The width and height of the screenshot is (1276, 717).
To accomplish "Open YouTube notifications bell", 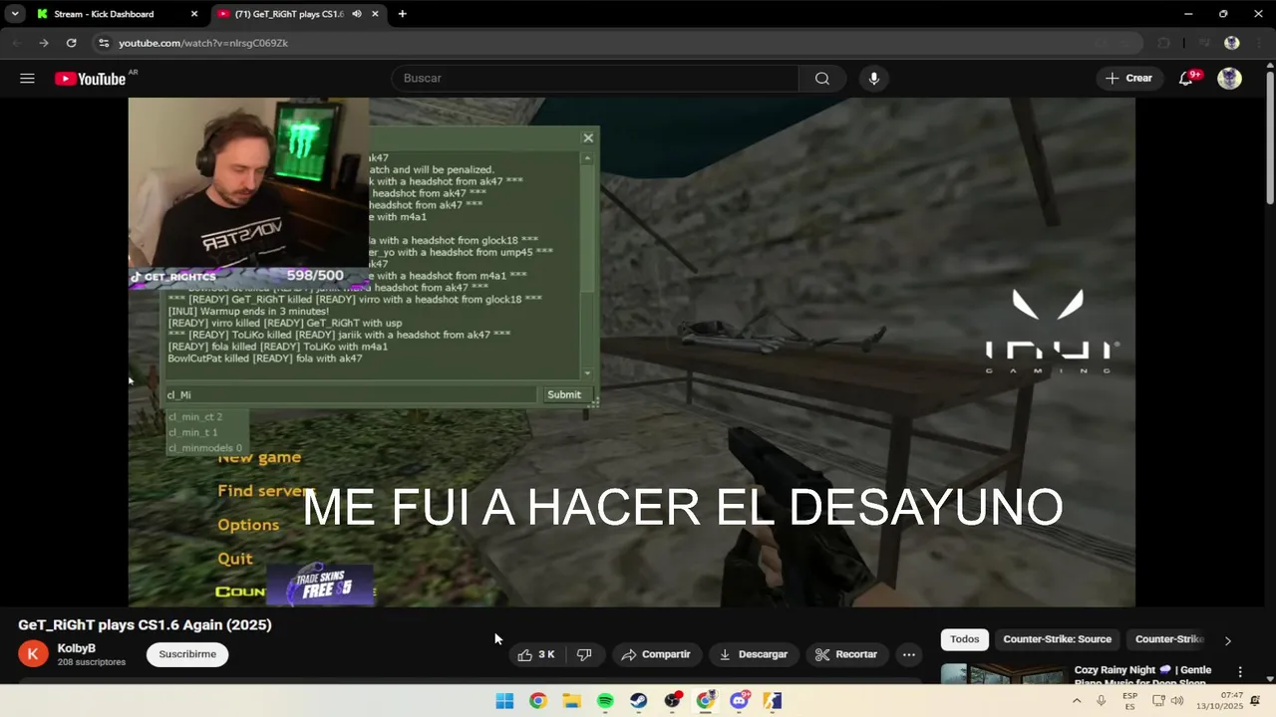I will (x=1186, y=79).
